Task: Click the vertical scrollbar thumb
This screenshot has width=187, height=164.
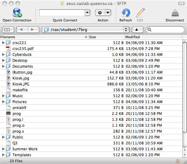Action: pos(185,88)
